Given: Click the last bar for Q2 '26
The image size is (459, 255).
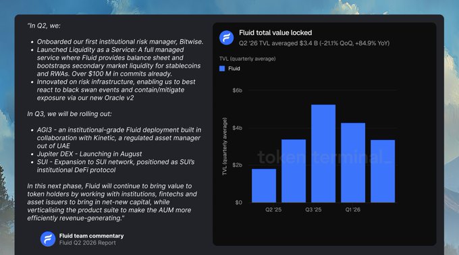Looking at the screenshot, I should tap(383, 171).
